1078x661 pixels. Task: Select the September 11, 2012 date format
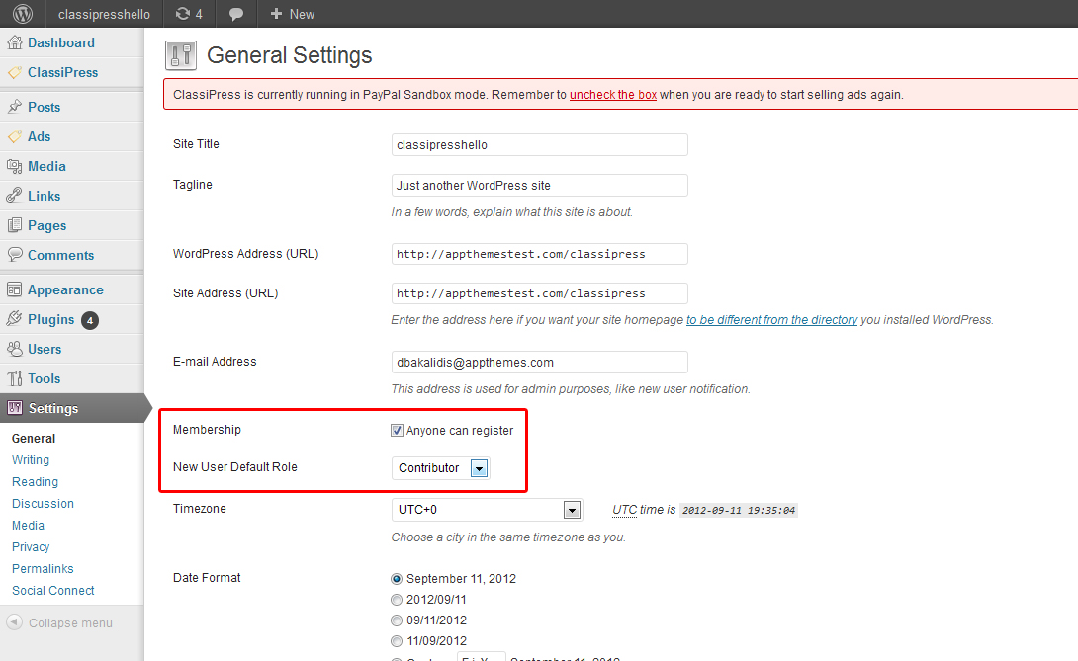click(397, 579)
